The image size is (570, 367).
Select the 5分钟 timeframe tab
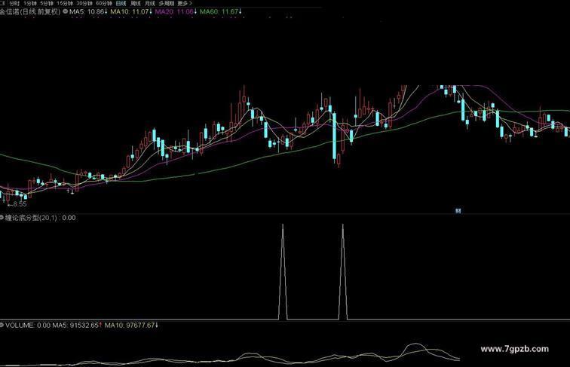click(x=47, y=3)
